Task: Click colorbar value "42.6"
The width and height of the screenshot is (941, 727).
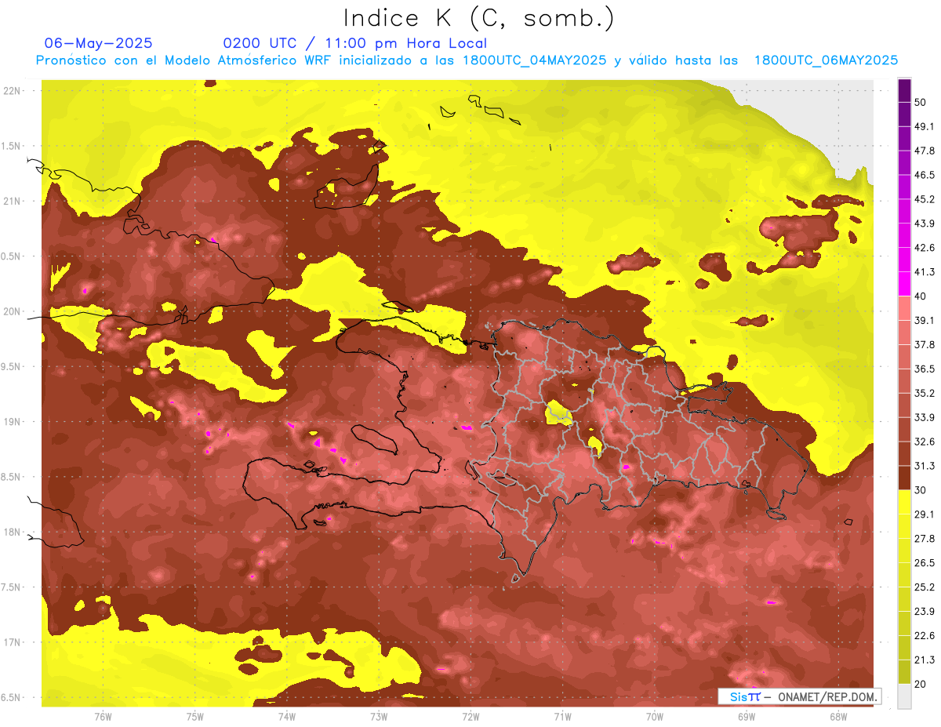Action: [x=925, y=248]
